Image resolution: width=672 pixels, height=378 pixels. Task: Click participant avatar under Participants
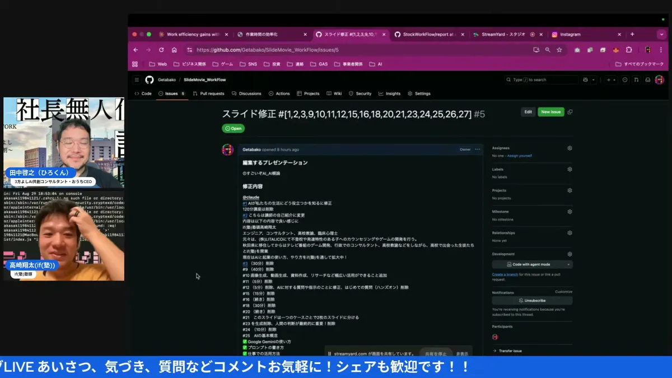pos(495,337)
